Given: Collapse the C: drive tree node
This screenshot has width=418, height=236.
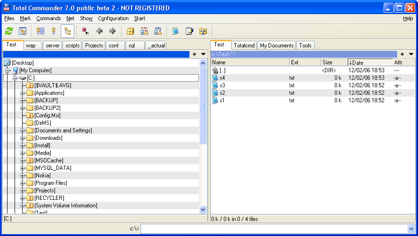Looking at the screenshot, I should click(x=15, y=78).
